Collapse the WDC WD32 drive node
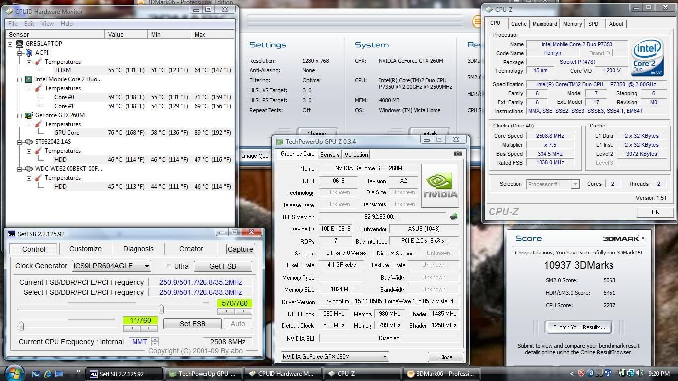This screenshot has width=678, height=381. [20, 169]
